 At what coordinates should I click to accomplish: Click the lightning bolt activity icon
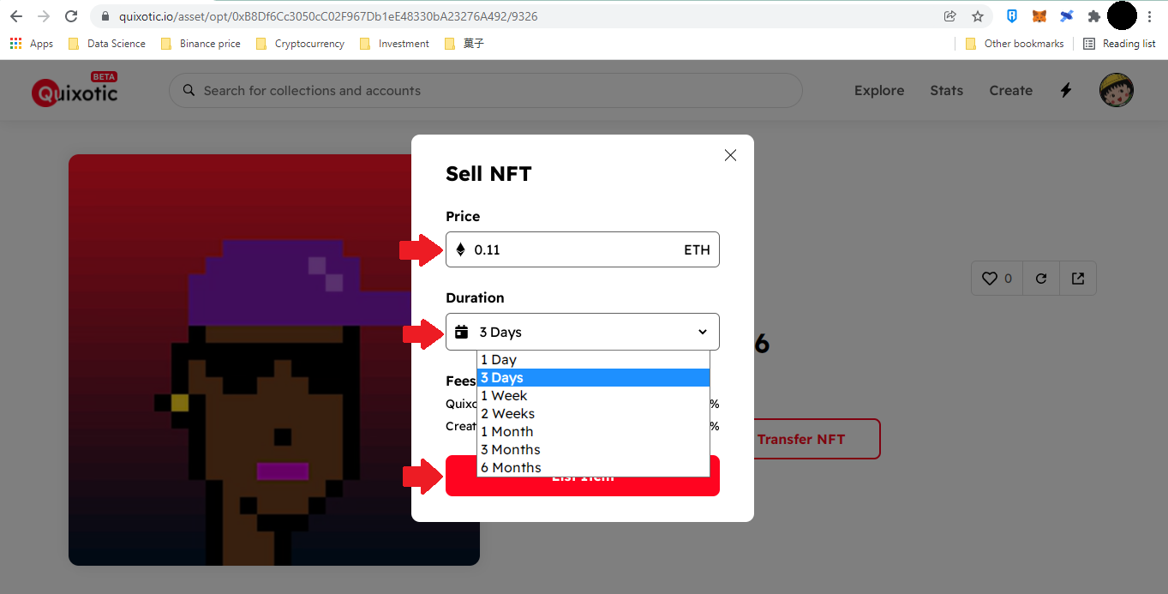1066,91
